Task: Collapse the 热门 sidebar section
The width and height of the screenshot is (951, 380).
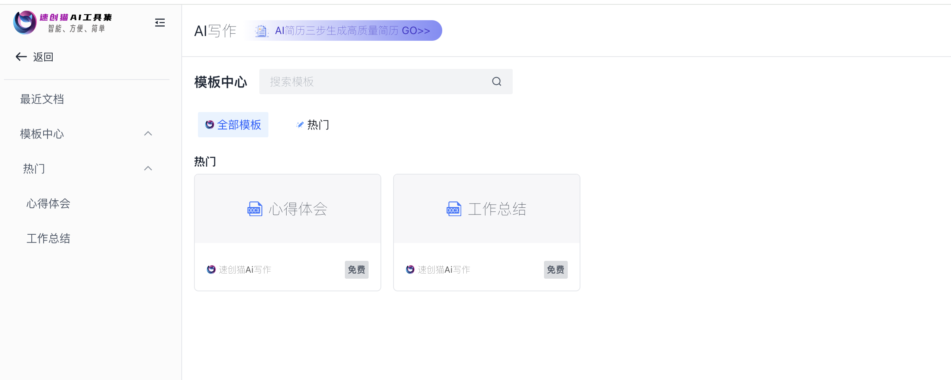Action: [148, 168]
